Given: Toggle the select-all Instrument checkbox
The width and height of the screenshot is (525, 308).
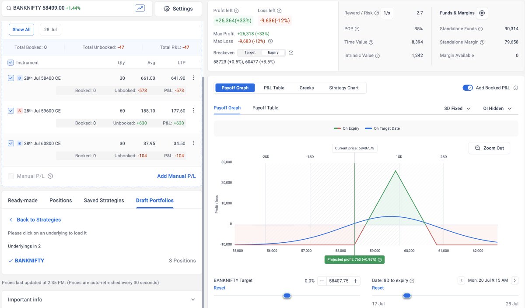Looking at the screenshot, I should (x=11, y=63).
